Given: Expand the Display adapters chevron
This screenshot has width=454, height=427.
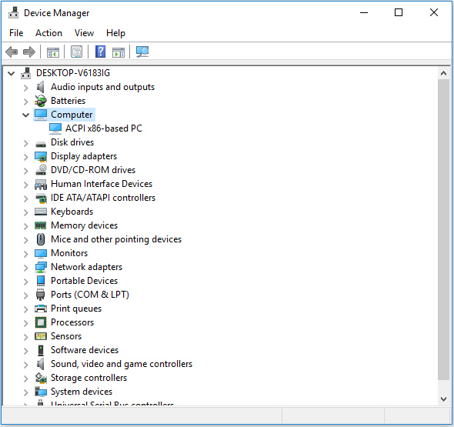Looking at the screenshot, I should [x=25, y=157].
